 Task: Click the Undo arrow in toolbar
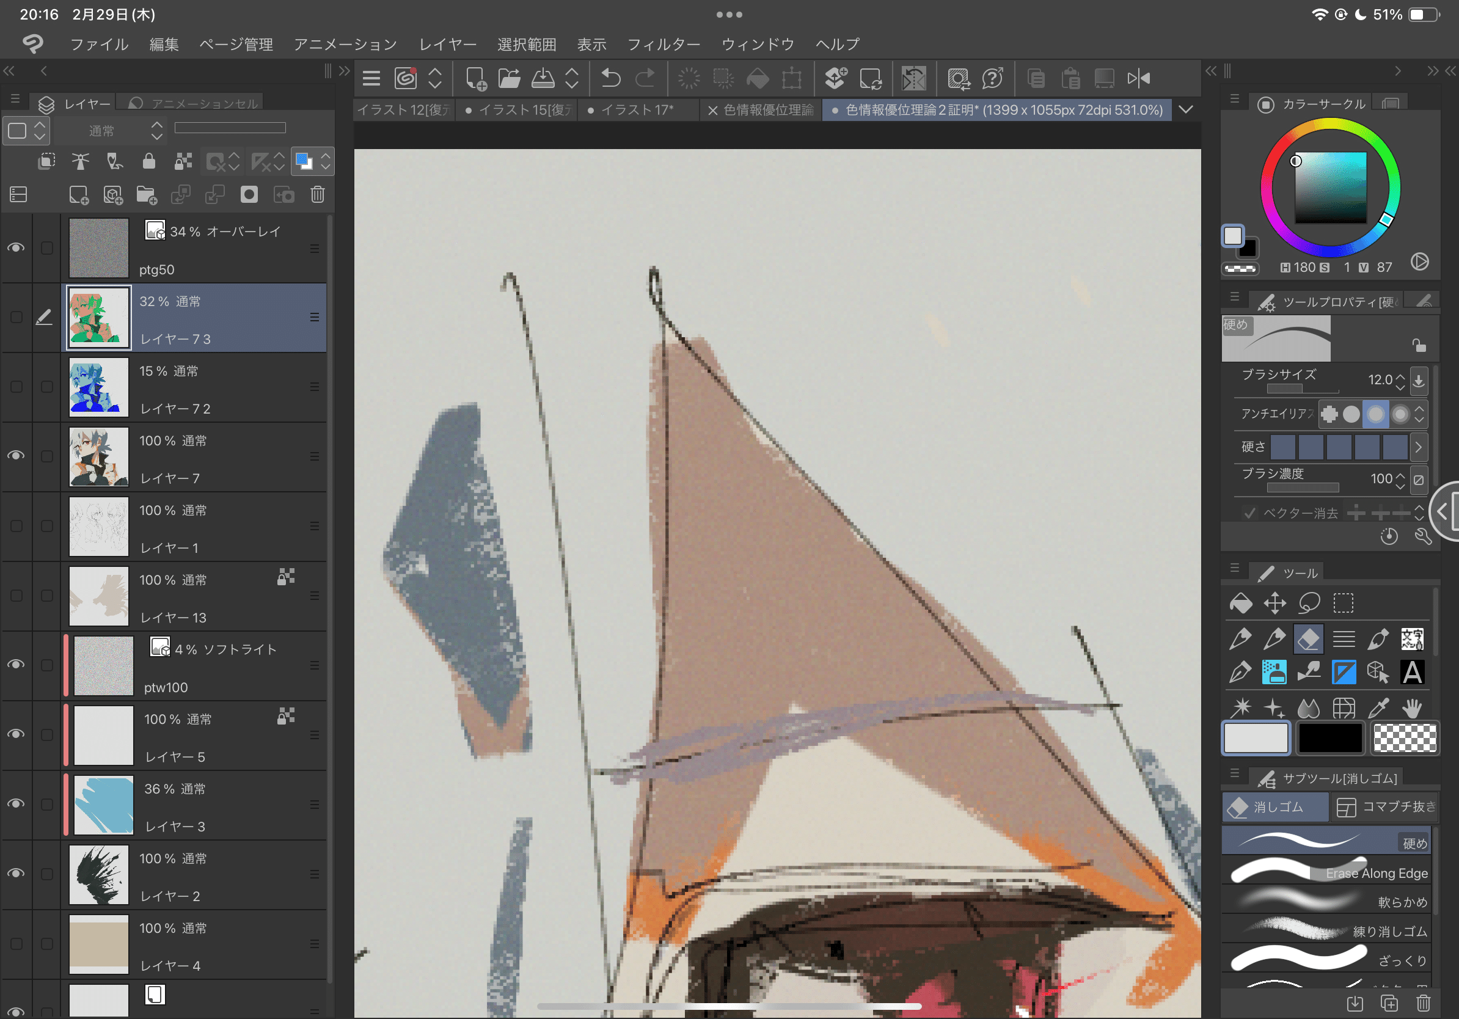pyautogui.click(x=611, y=78)
